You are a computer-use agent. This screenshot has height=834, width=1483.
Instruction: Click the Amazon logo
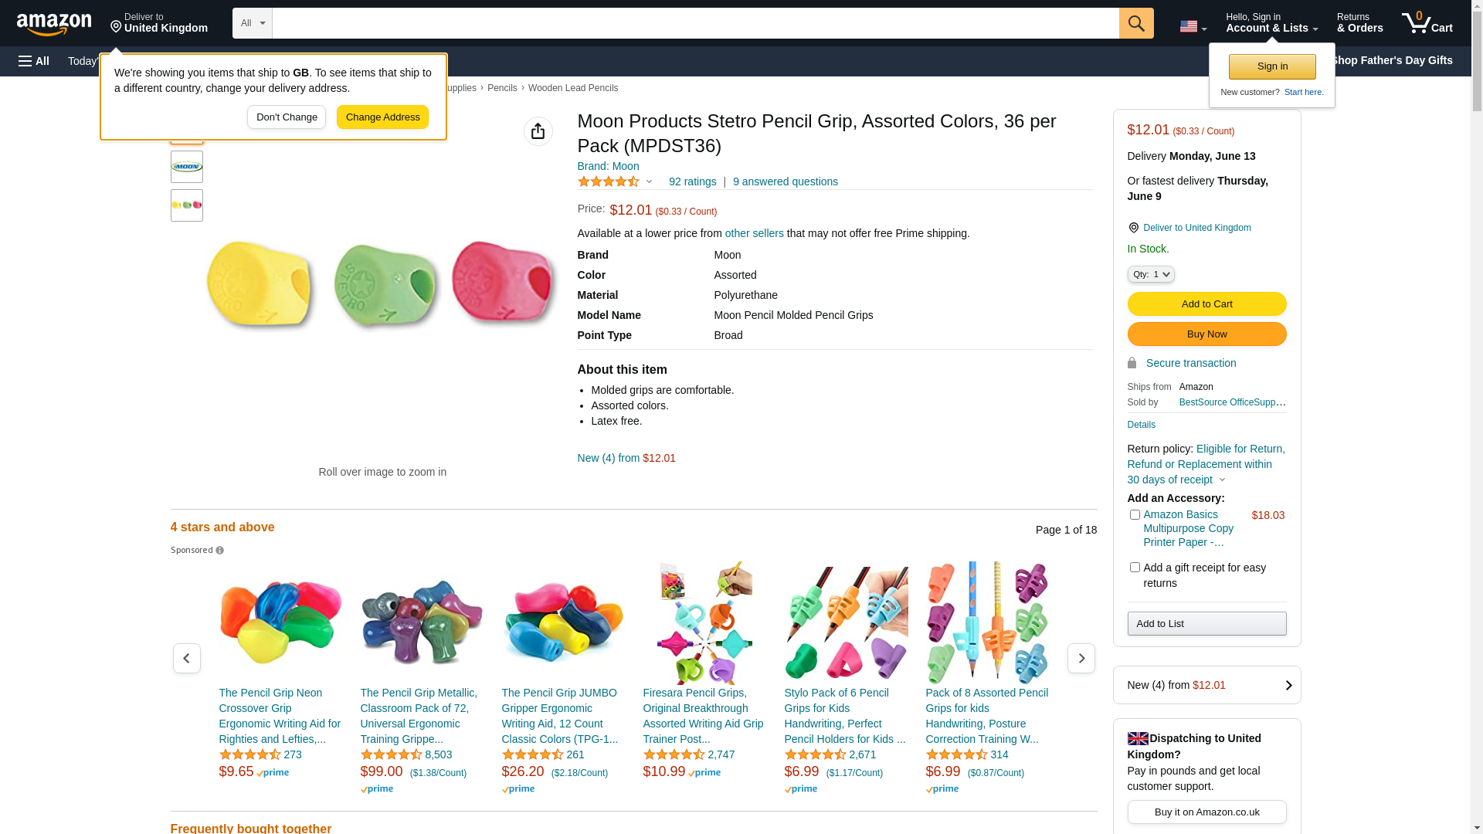pyautogui.click(x=54, y=24)
